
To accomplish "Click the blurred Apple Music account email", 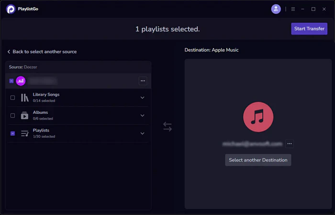I will 252,144.
